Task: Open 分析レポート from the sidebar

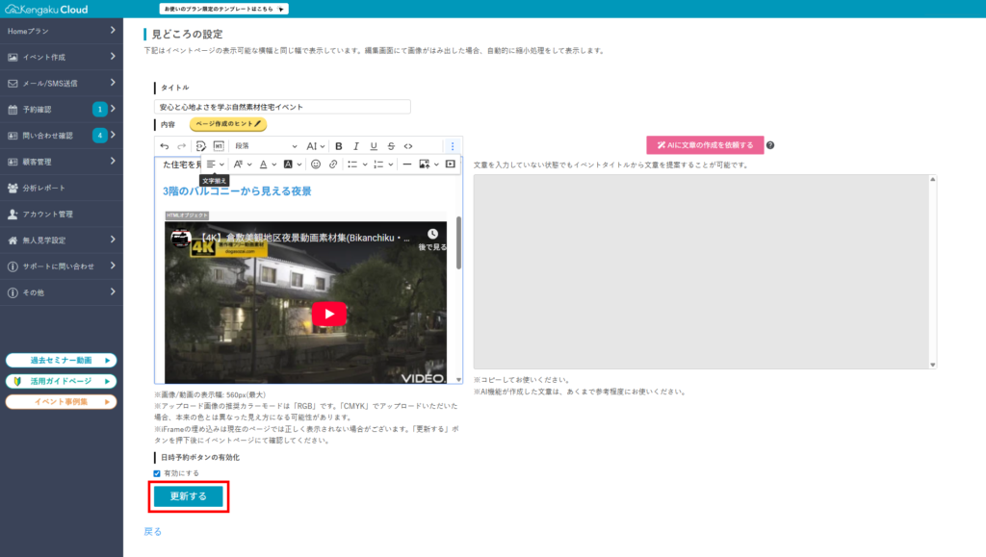Action: (x=62, y=188)
